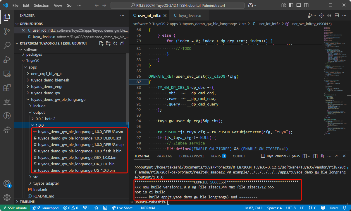The image size is (351, 211).
Task: Click errors and warnings count in status bar
Action: pyautogui.click(x=70, y=208)
